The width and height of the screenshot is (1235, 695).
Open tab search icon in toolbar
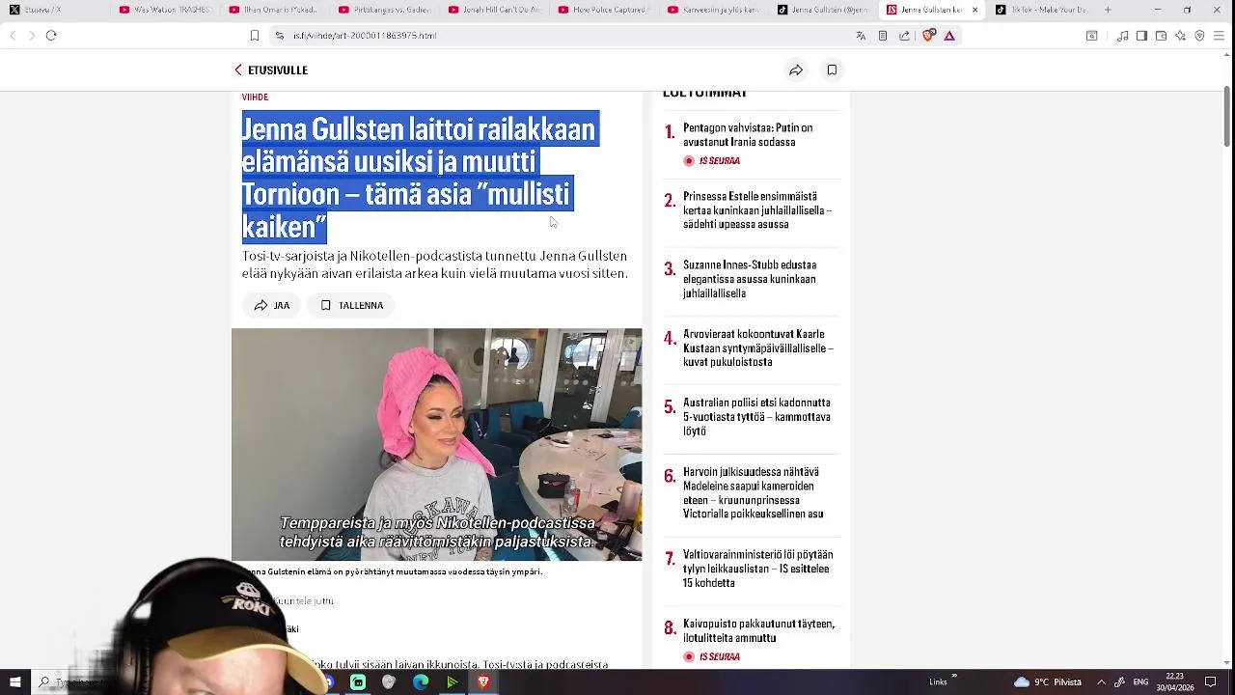coord(1091,36)
